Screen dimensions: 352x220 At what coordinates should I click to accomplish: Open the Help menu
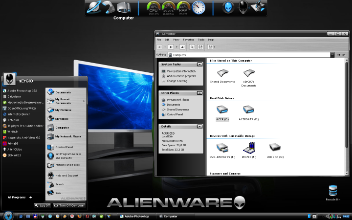tap(211, 40)
